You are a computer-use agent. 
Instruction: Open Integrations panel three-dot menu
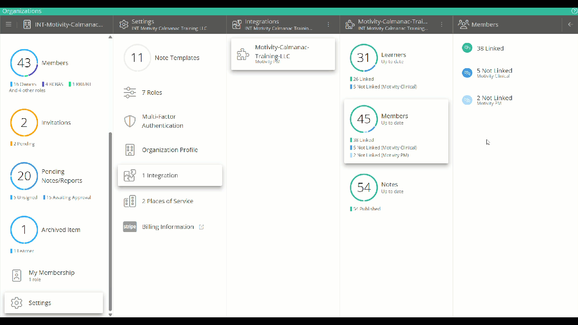[328, 24]
